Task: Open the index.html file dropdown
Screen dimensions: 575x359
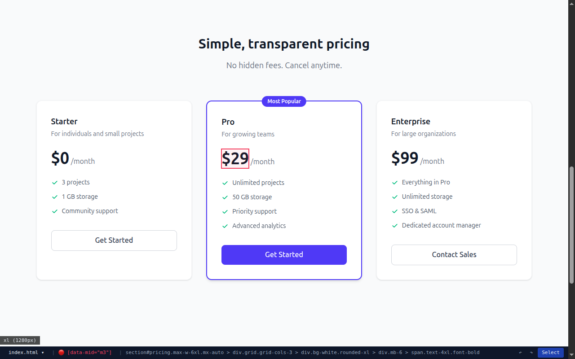Action: tap(26, 352)
